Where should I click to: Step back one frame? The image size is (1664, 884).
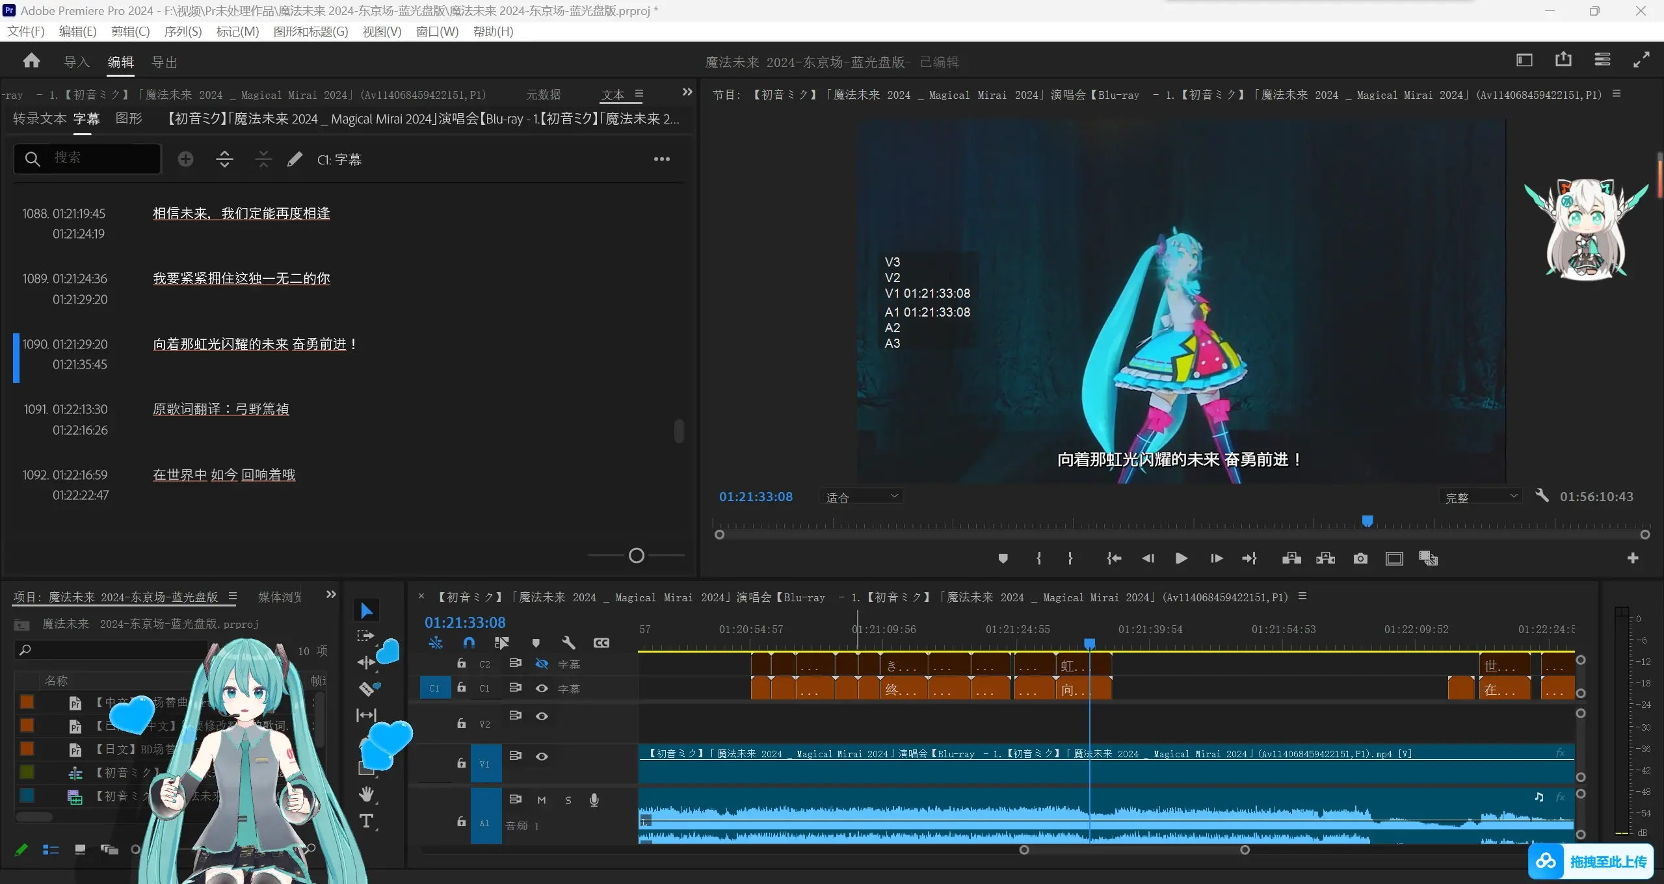click(x=1148, y=558)
